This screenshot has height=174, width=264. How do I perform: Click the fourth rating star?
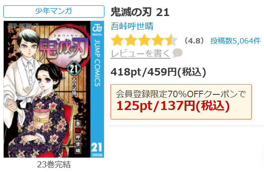pos(158,40)
